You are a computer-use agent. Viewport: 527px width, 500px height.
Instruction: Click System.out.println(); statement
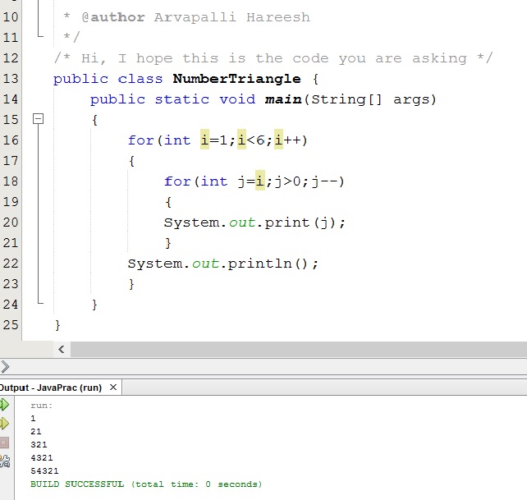222,264
